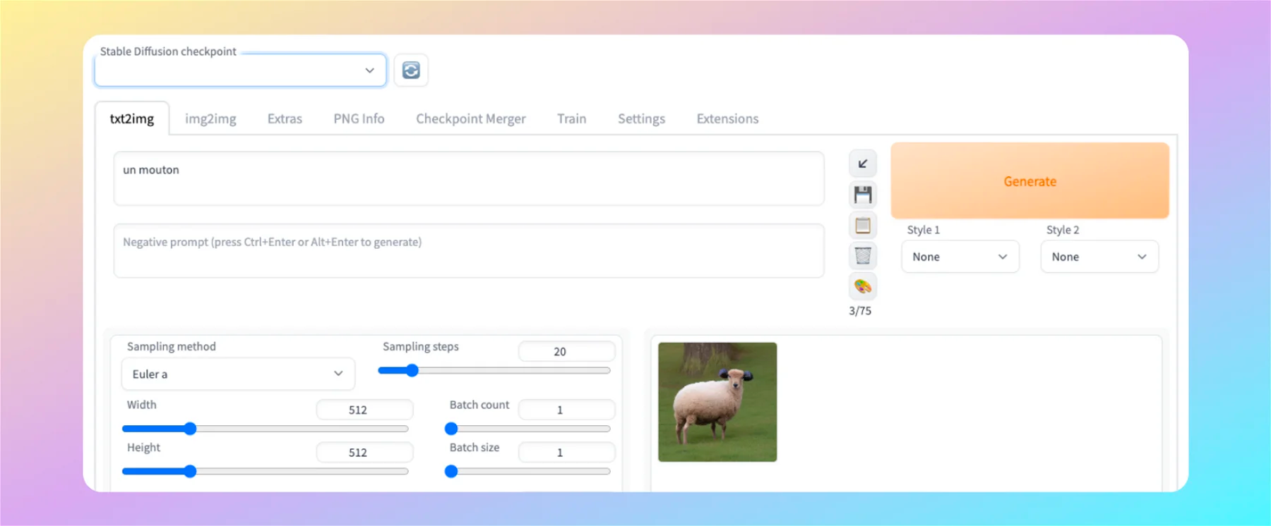Open the Settings tab

click(641, 118)
